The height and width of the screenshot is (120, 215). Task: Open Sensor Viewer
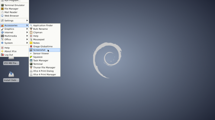[45, 53]
